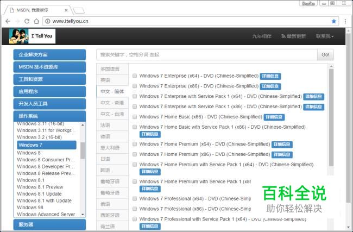Select Windows 3.2 (16-bit) entry
Viewport: 353px width, 232px height.
40,137
